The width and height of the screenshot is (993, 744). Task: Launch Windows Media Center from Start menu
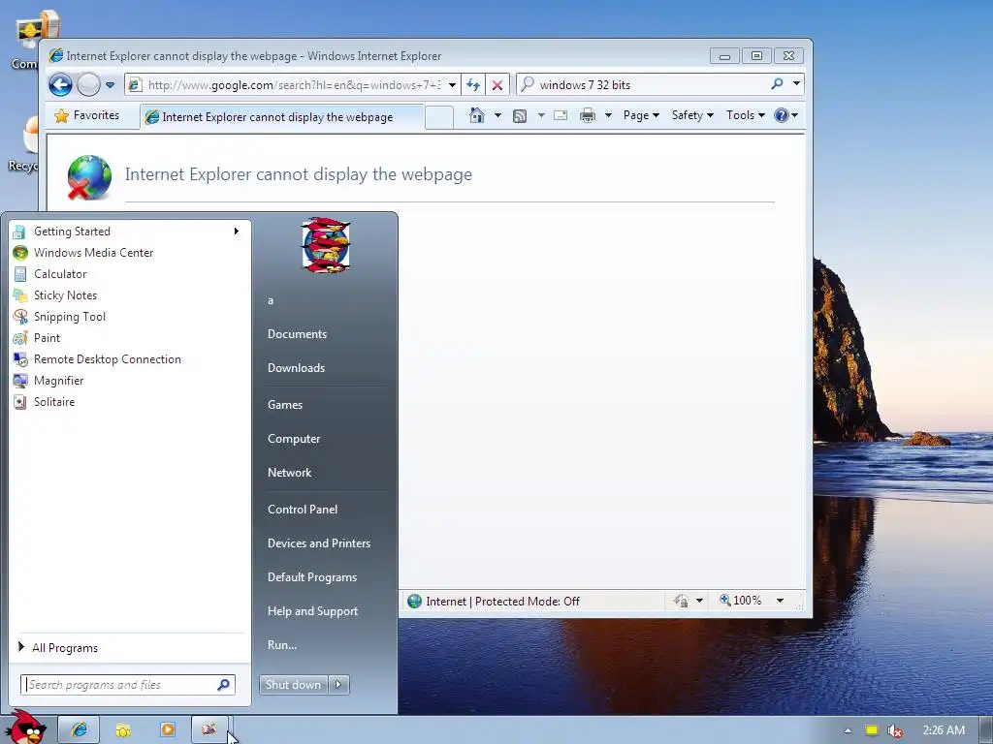pos(127,253)
